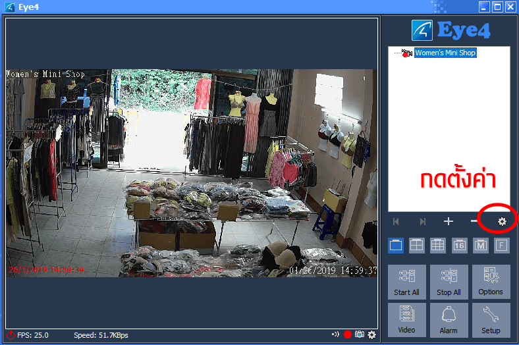The height and width of the screenshot is (345, 519).
Task: Switch to four-view grid layout
Action: [416, 246]
